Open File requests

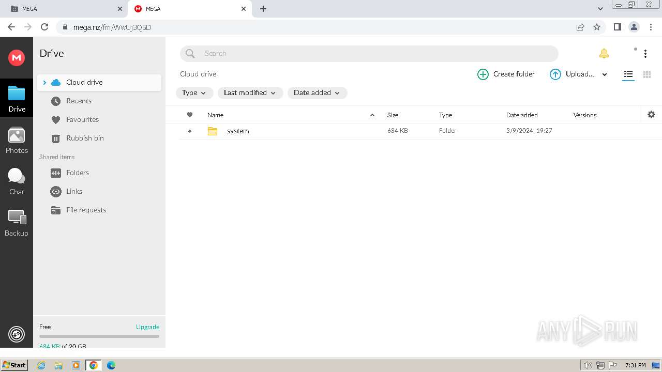click(x=86, y=210)
